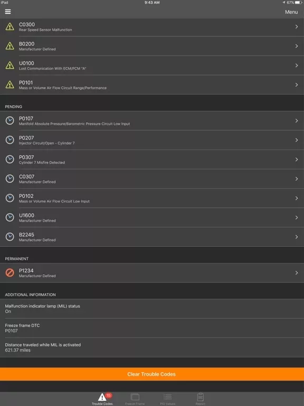The height and width of the screenshot is (406, 304).
Task: Tap the warning icon beside P0101
Action: 10,85
